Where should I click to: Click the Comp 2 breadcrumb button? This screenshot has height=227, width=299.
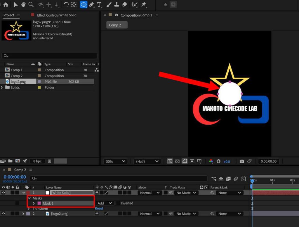(x=117, y=25)
